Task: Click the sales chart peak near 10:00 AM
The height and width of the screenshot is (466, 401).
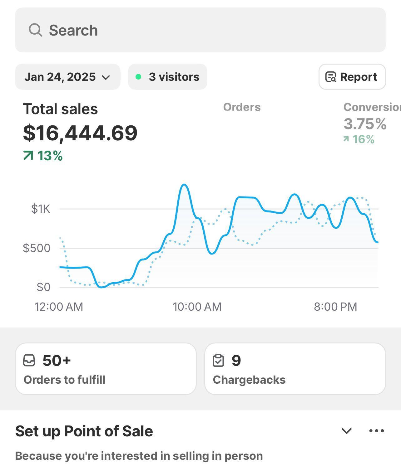Action: (x=184, y=185)
